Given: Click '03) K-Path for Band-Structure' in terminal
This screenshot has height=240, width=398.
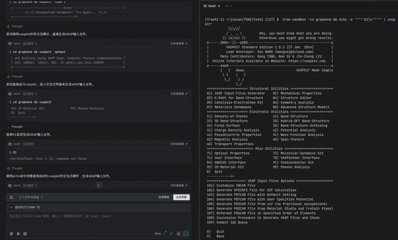Looking at the screenshot, I should click(x=235, y=98).
